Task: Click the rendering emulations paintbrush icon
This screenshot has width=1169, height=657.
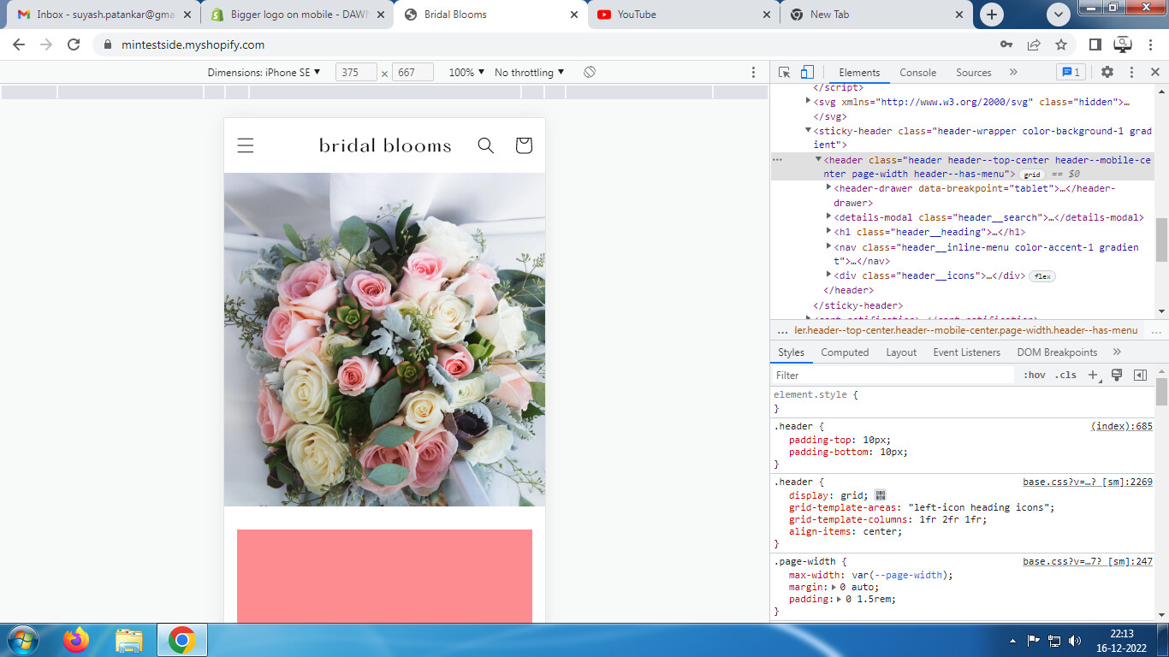Action: 1117,376
